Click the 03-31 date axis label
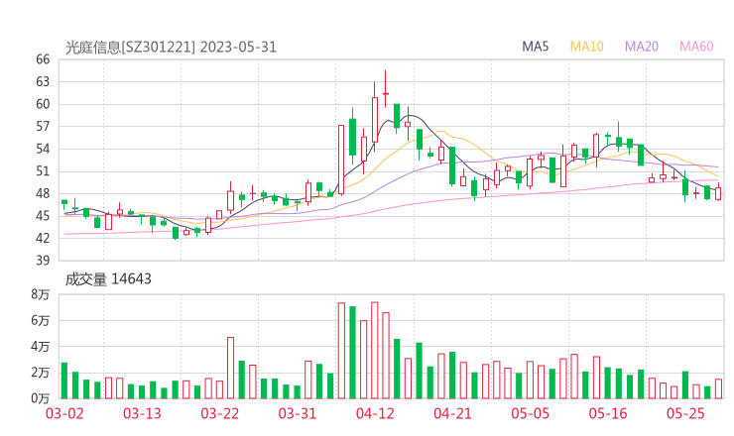Image resolution: width=734 pixels, height=436 pixels. (x=298, y=413)
